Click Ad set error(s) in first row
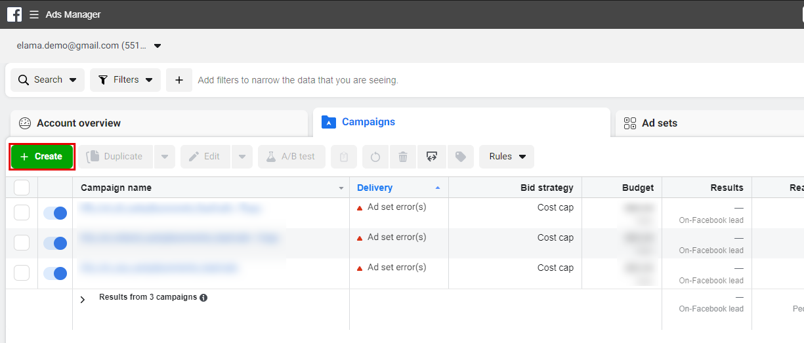This screenshot has height=343, width=804. point(396,207)
